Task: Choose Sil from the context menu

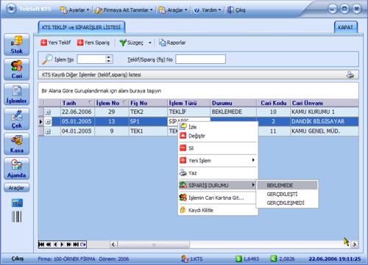Action: 218,148
